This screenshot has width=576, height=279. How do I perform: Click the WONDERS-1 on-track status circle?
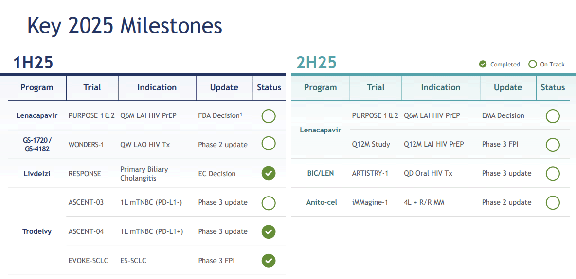pyautogui.click(x=269, y=144)
